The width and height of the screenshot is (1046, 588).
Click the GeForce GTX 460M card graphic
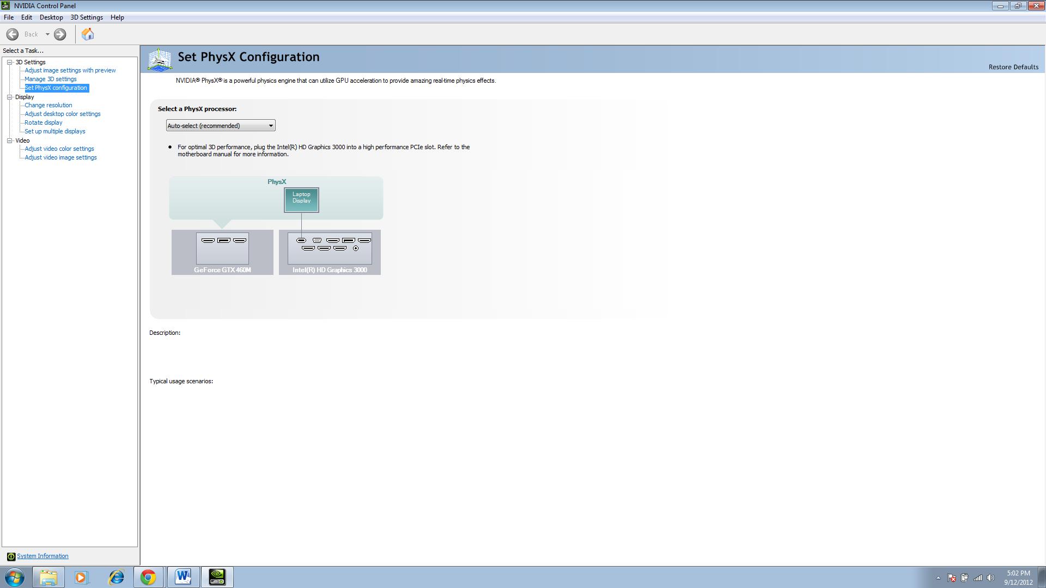click(x=222, y=252)
